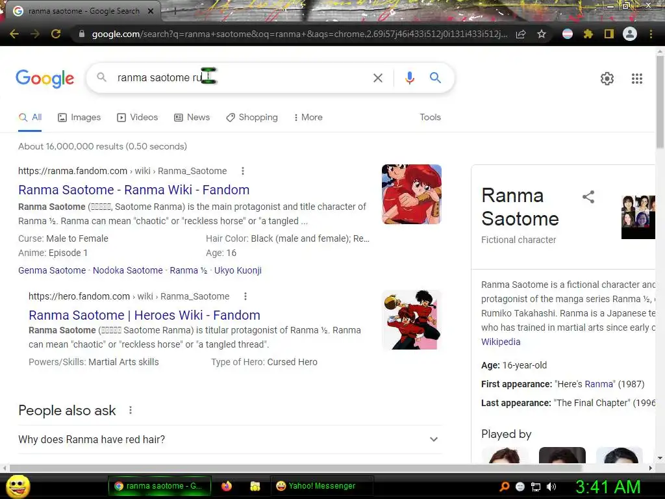Image resolution: width=665 pixels, height=499 pixels.
Task: Click the Google logo
Action: [x=45, y=79]
